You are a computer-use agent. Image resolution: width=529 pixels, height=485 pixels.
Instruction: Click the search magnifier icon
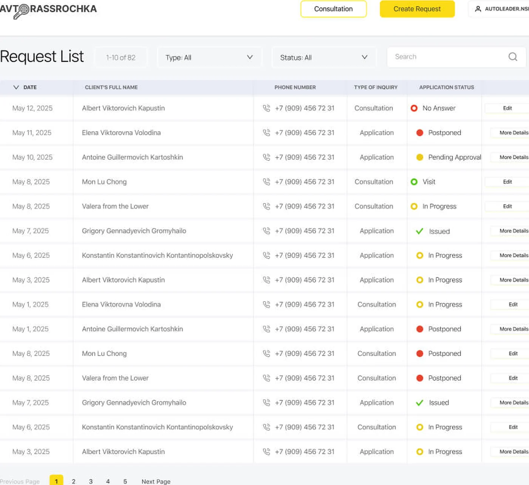(x=513, y=57)
